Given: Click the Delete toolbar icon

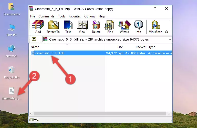Looking at the screenshot, I should (96, 27).
